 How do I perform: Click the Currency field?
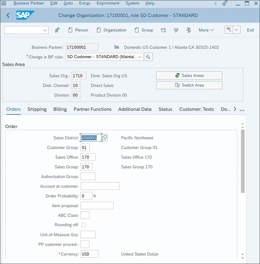tap(89, 254)
